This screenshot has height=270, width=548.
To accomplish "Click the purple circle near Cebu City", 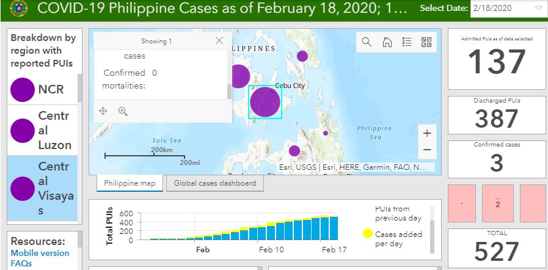I will click(x=265, y=102).
